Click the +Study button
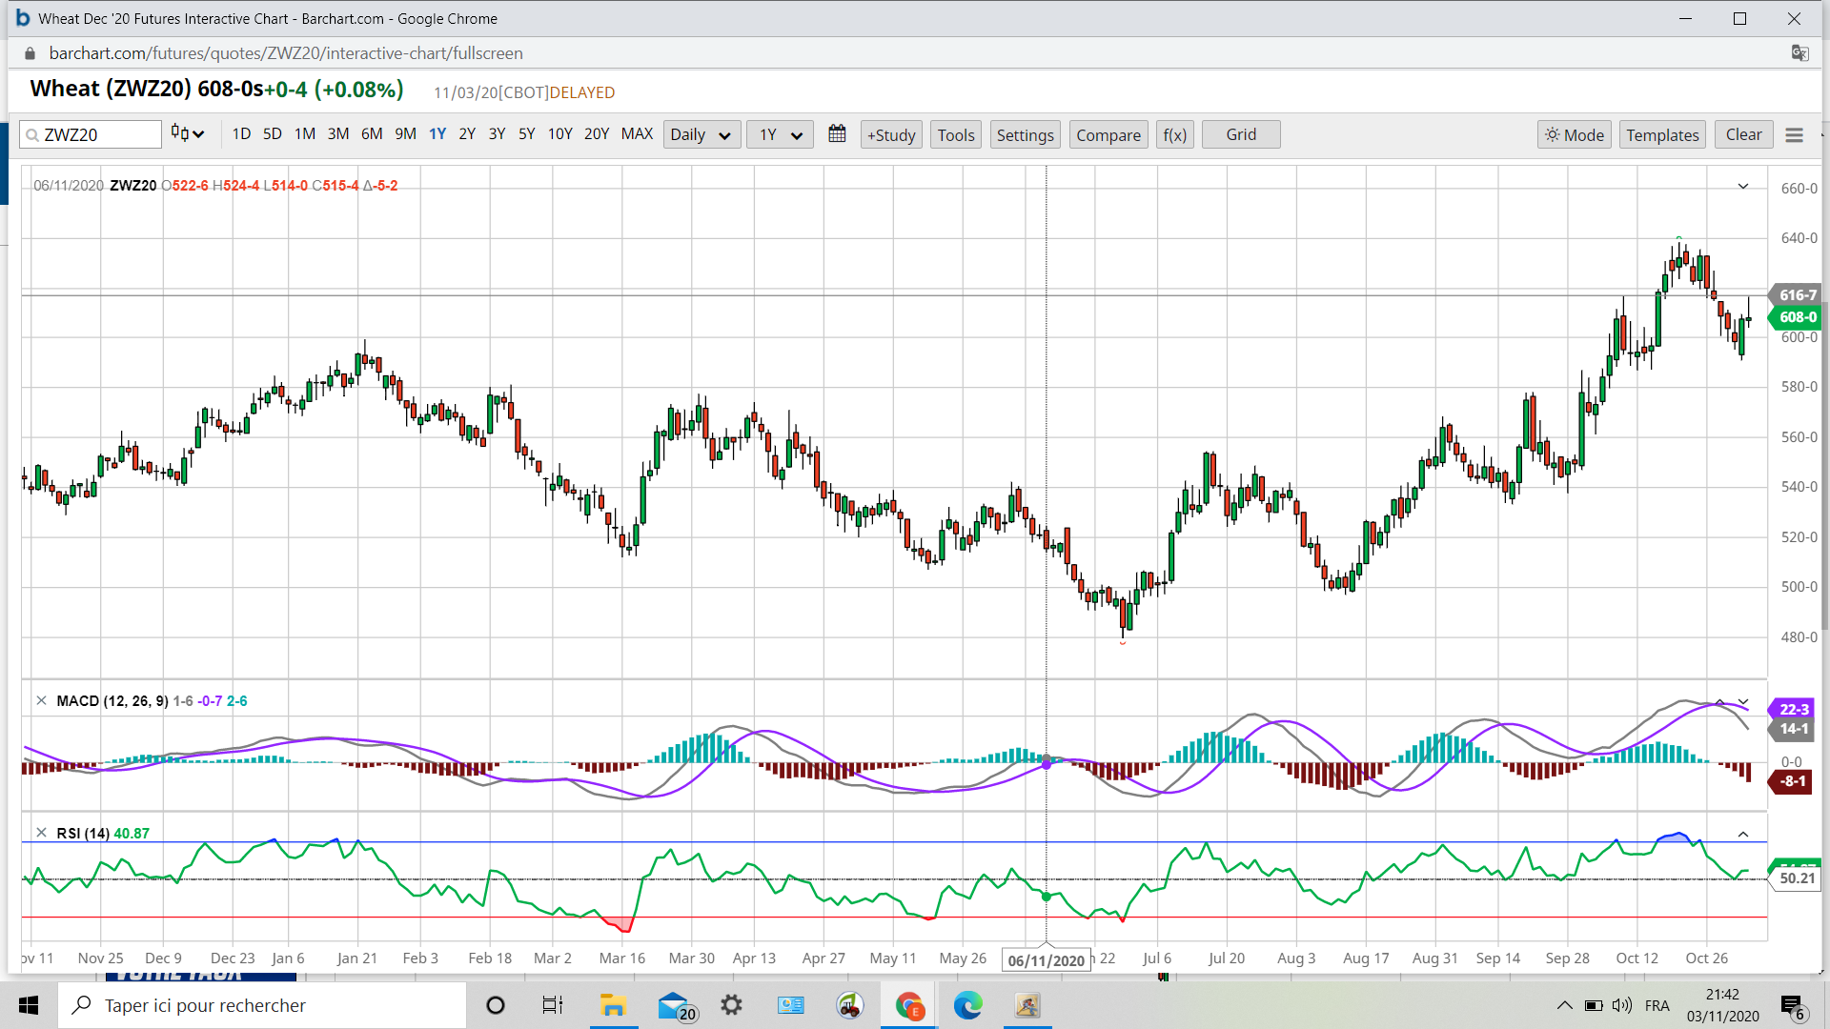Image resolution: width=1830 pixels, height=1029 pixels. [x=890, y=134]
